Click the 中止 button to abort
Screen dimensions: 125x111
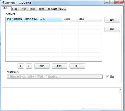[x=112, y=29]
